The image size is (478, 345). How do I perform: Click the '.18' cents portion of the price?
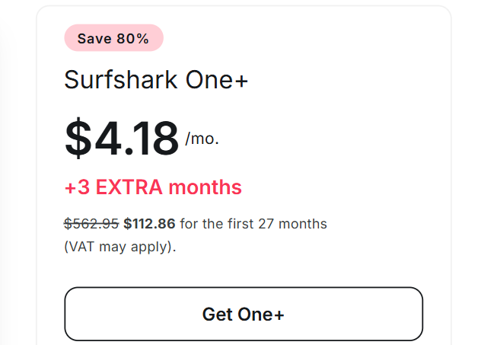[151, 138]
